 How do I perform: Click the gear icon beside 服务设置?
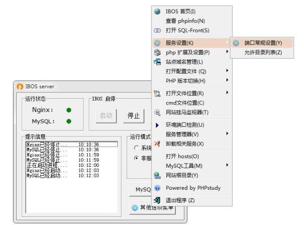(157, 43)
